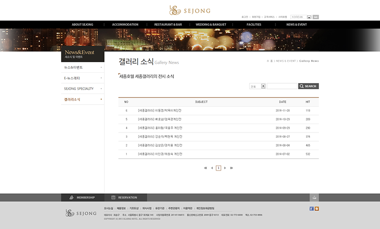Click the 개인정보취급방침 footer link
Image resolution: width=380 pixels, height=229 pixels.
click(205, 209)
